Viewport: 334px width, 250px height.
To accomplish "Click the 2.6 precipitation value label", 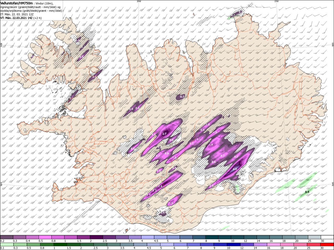I will [160, 186].
